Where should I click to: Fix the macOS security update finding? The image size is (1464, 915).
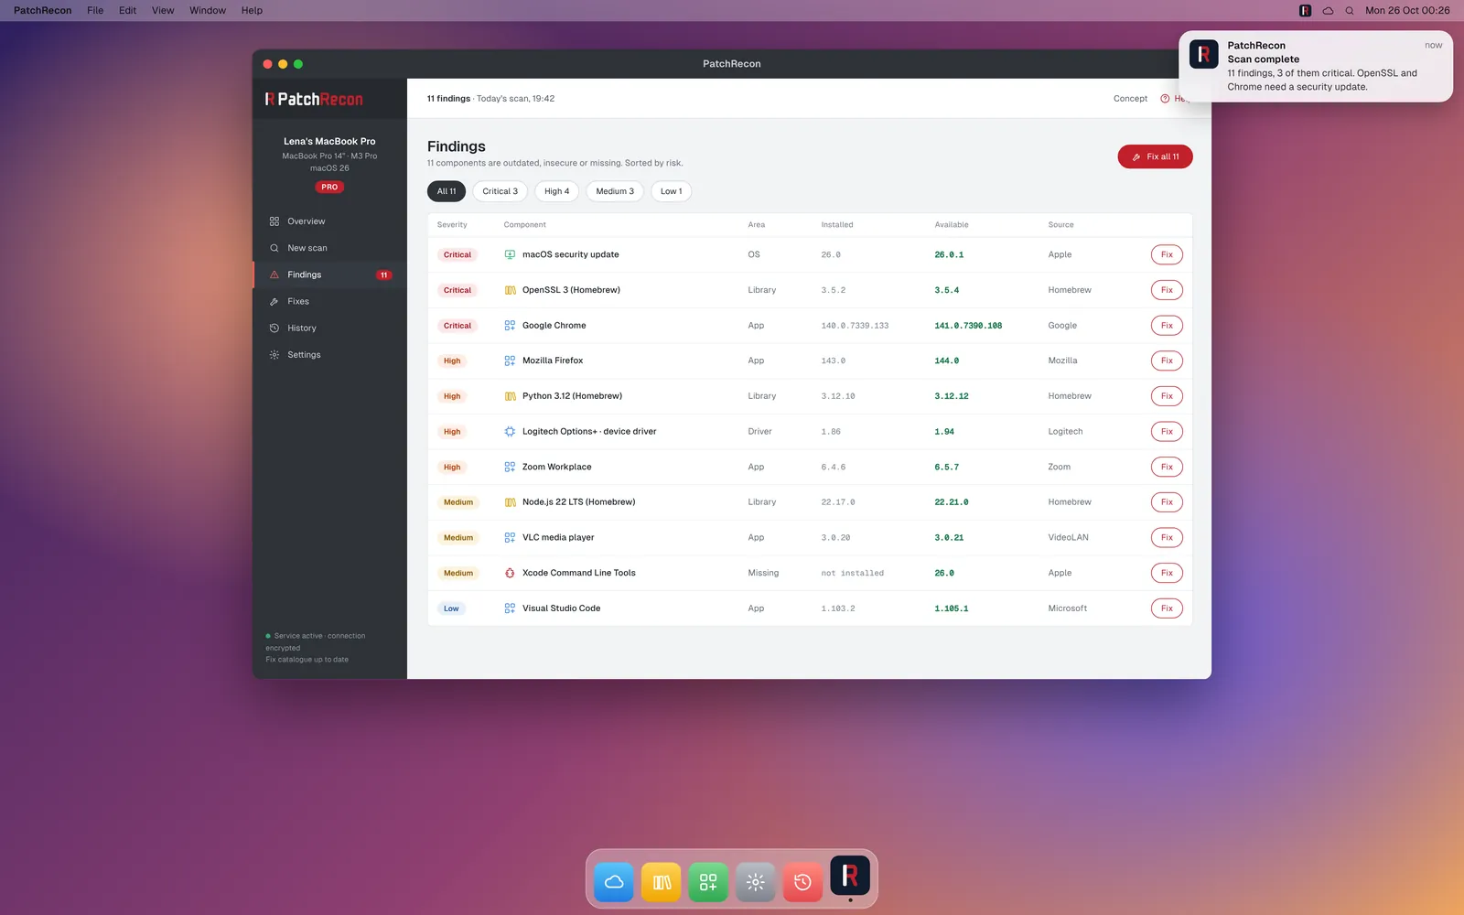1167,254
